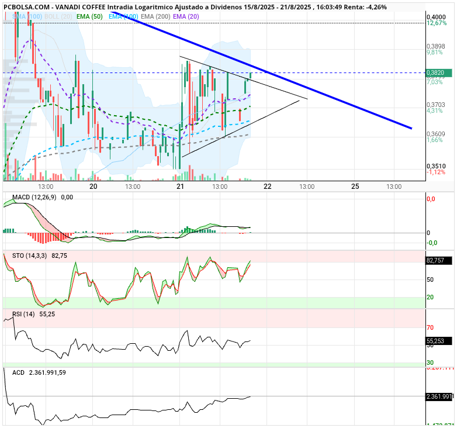
Task: Click the gray EMA (200) legend label
Action: click(x=155, y=16)
